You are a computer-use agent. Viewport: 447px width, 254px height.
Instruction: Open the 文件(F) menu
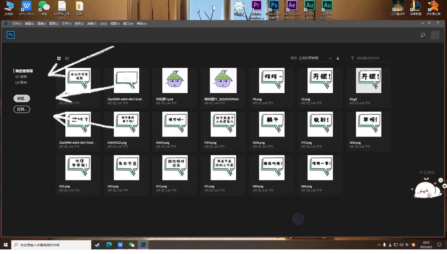point(17,24)
